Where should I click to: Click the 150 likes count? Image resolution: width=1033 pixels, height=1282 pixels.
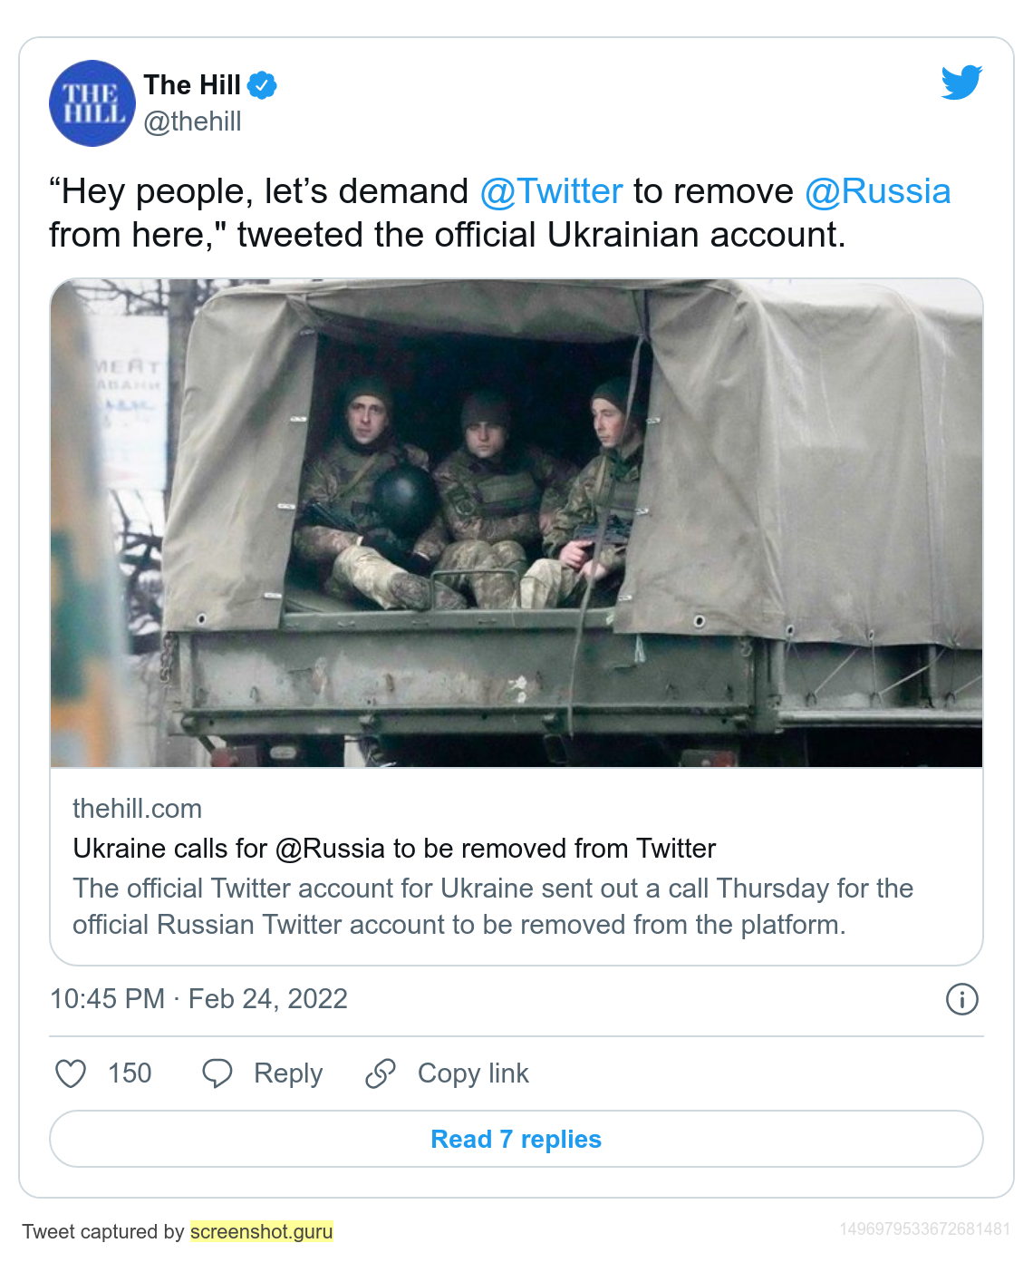click(130, 1073)
